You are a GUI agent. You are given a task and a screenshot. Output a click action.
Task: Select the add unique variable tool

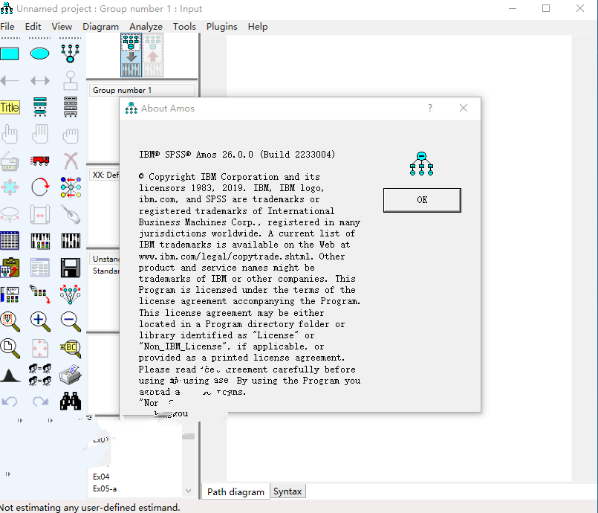point(70,80)
